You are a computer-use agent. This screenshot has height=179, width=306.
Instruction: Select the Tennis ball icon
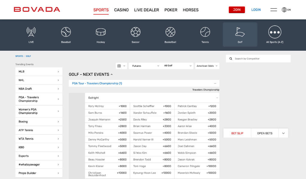[205, 32]
